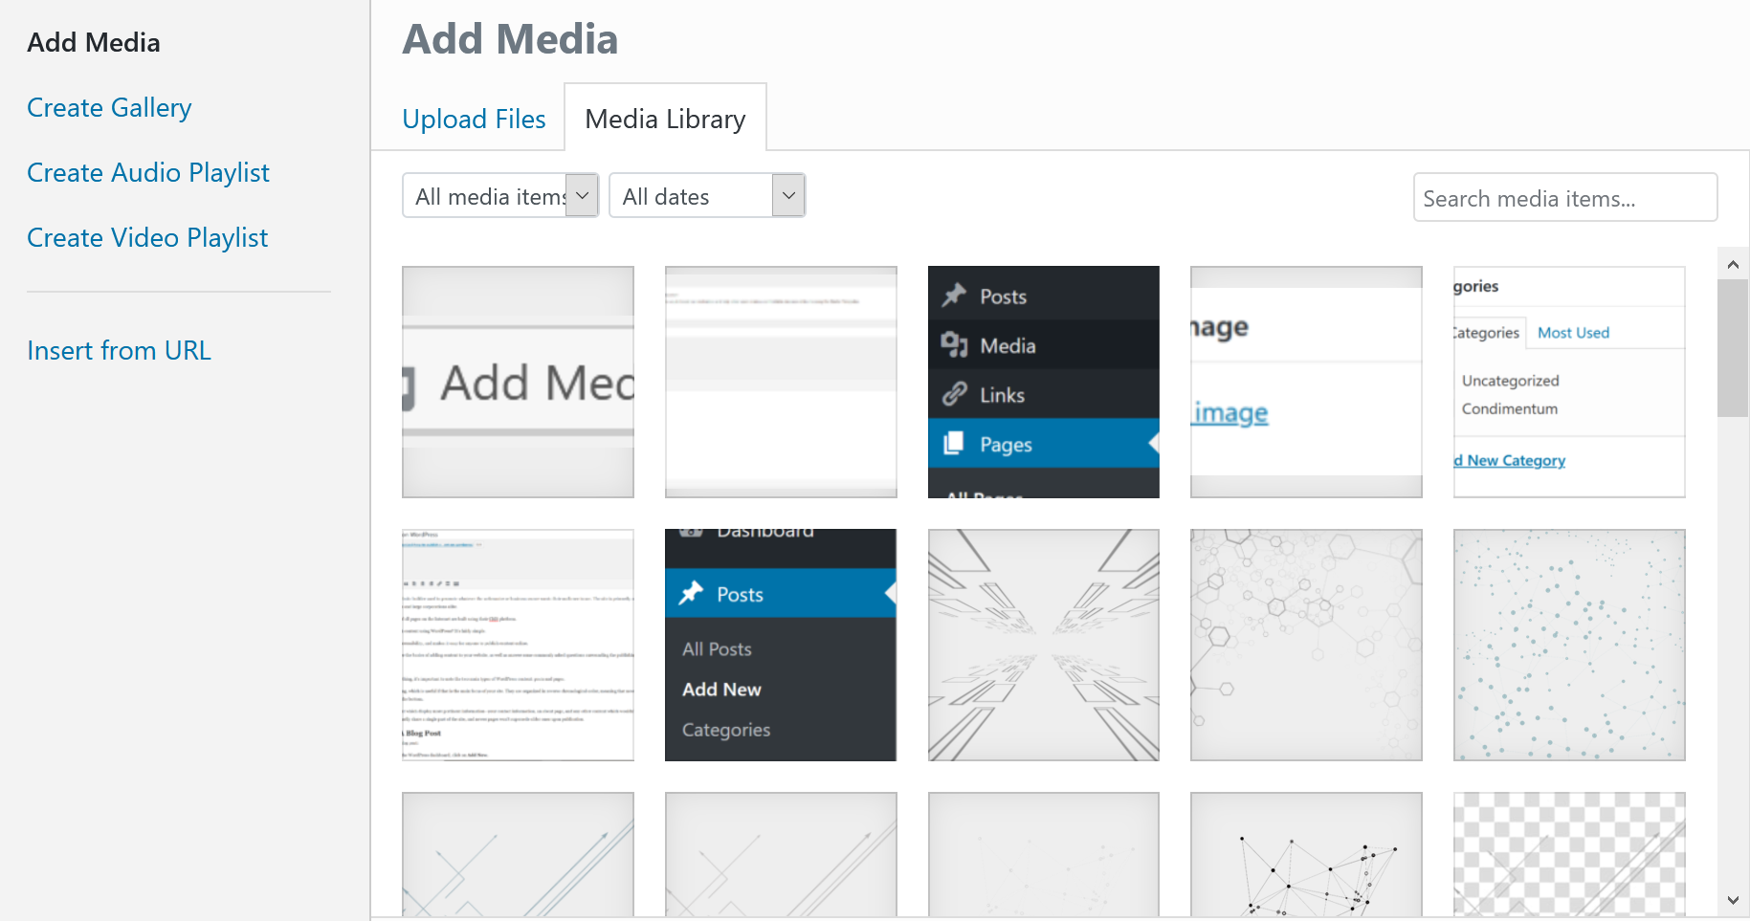Viewport: 1750px width, 921px height.
Task: Select the Add Media screenshot thumbnail
Action: coord(518,382)
